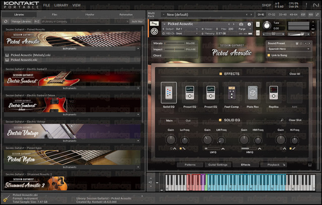Screen dimensions: 322x205
Task: Toggle the EFFECTS enable square
Action: click(x=220, y=74)
